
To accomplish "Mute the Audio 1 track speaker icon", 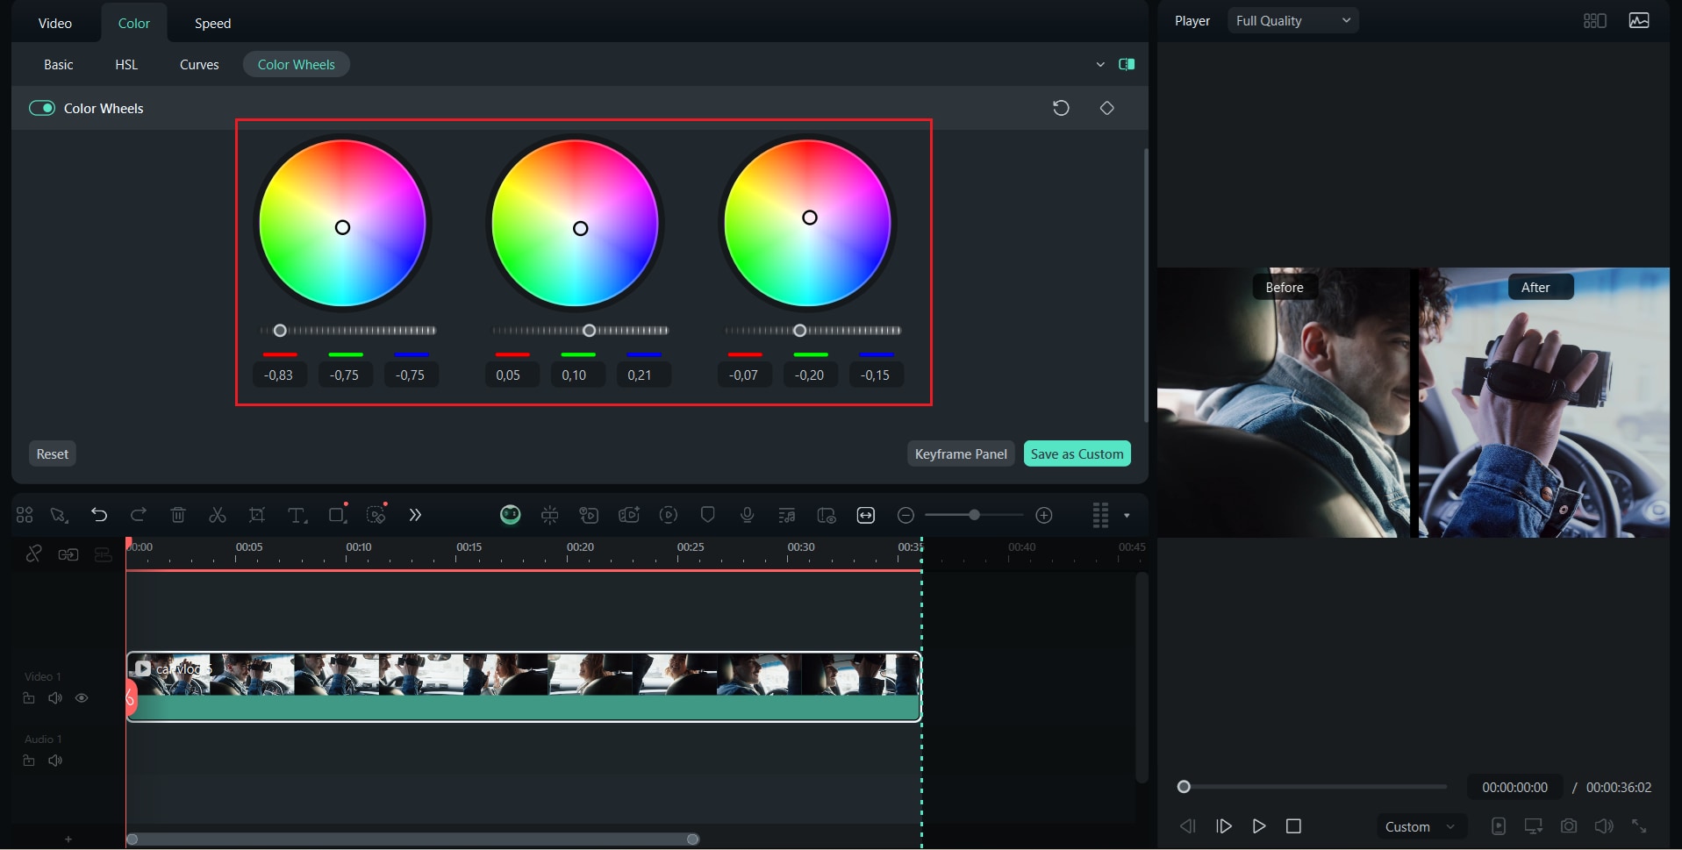I will click(54, 761).
